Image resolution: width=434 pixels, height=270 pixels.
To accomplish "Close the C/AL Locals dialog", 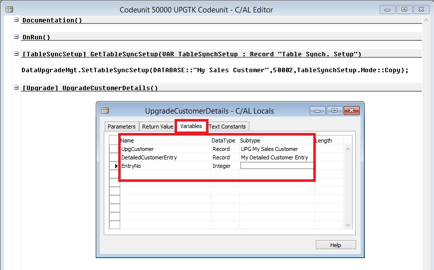I will [351, 111].
